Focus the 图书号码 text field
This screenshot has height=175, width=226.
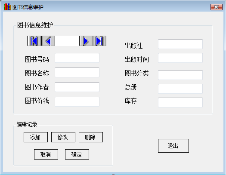77,58
